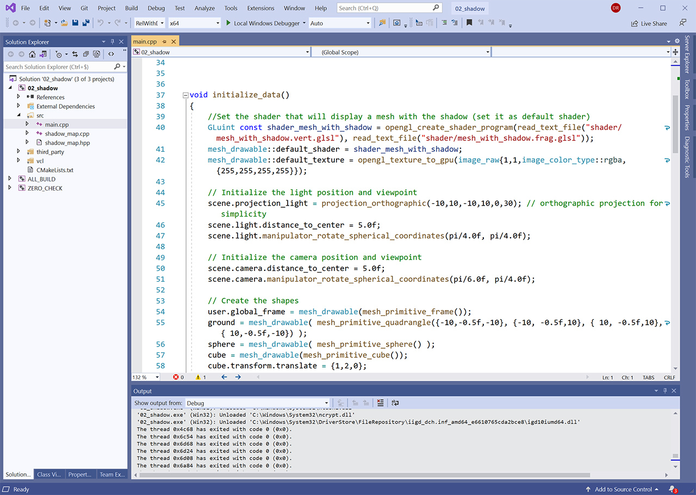Toggle the bookmark icon in the toolbar
The image size is (696, 495).
469,23
